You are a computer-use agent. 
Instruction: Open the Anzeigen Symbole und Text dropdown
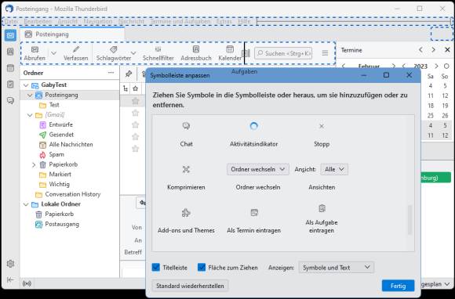tap(337, 268)
